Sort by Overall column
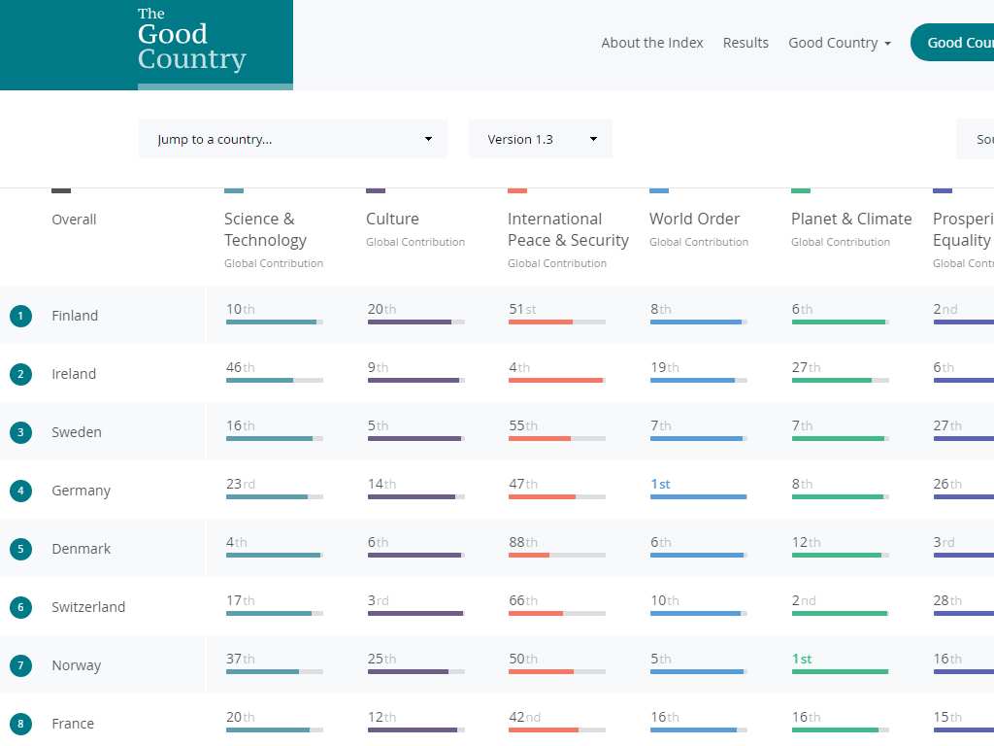The image size is (994, 746). 74,220
